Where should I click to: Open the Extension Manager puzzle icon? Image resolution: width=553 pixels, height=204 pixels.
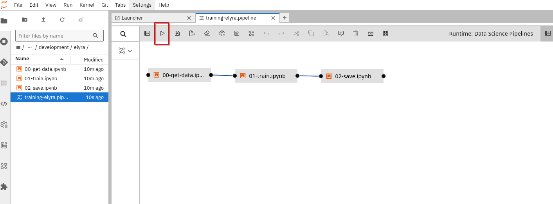point(4,187)
